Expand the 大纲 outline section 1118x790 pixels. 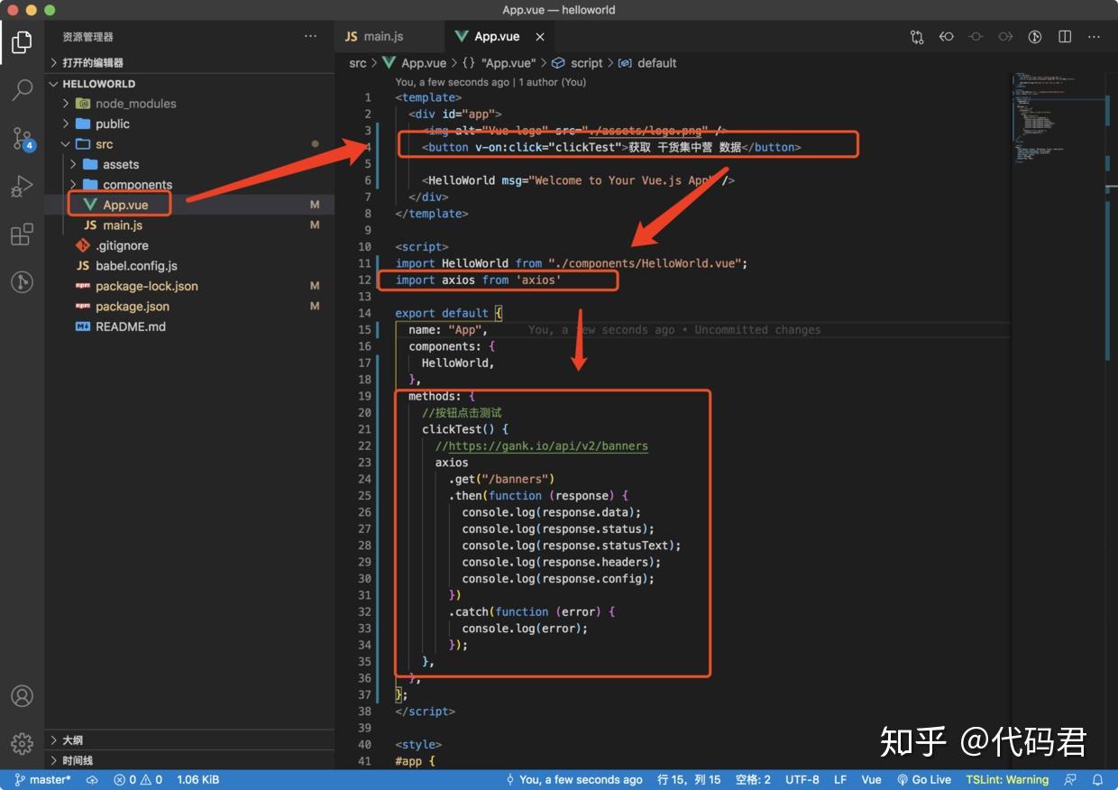189,740
